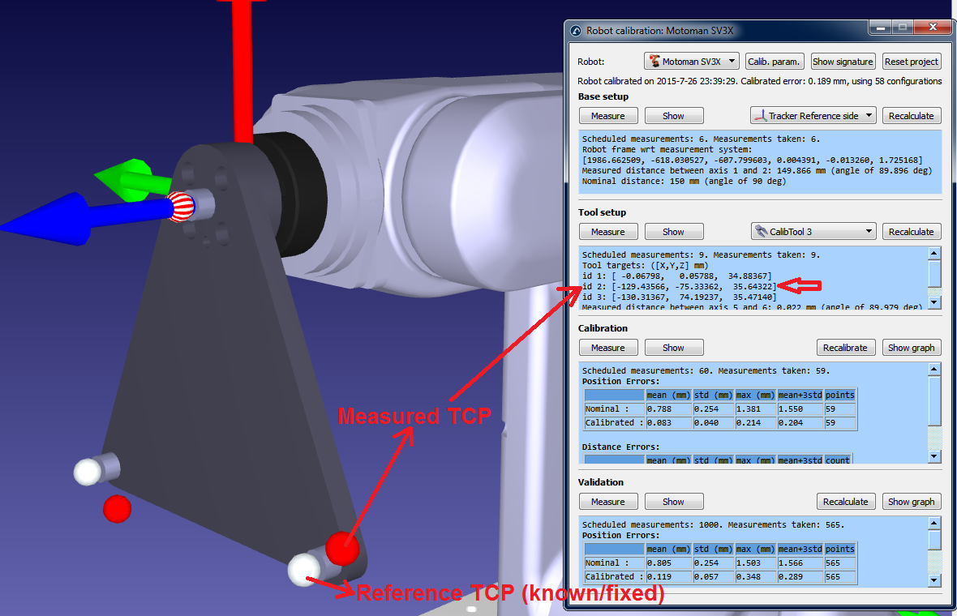957x616 pixels.
Task: Click Reset project
Action: click(910, 61)
